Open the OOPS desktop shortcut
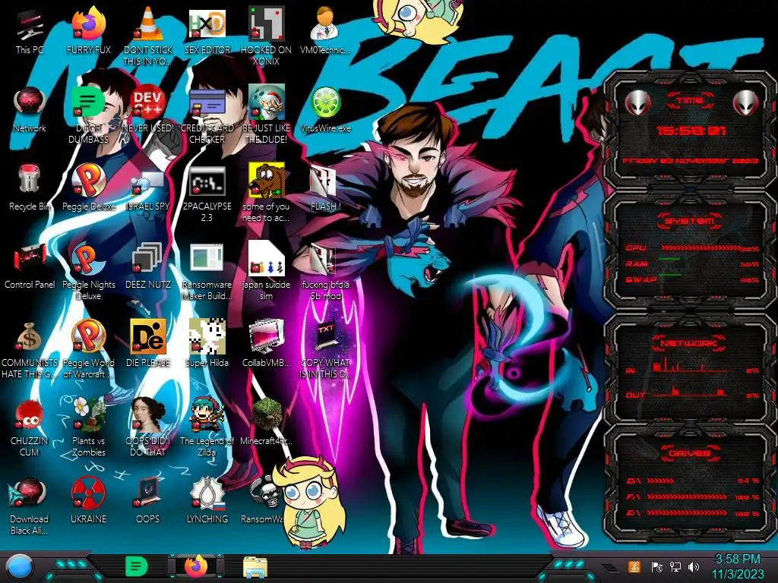This screenshot has height=583, width=778. pos(148,501)
